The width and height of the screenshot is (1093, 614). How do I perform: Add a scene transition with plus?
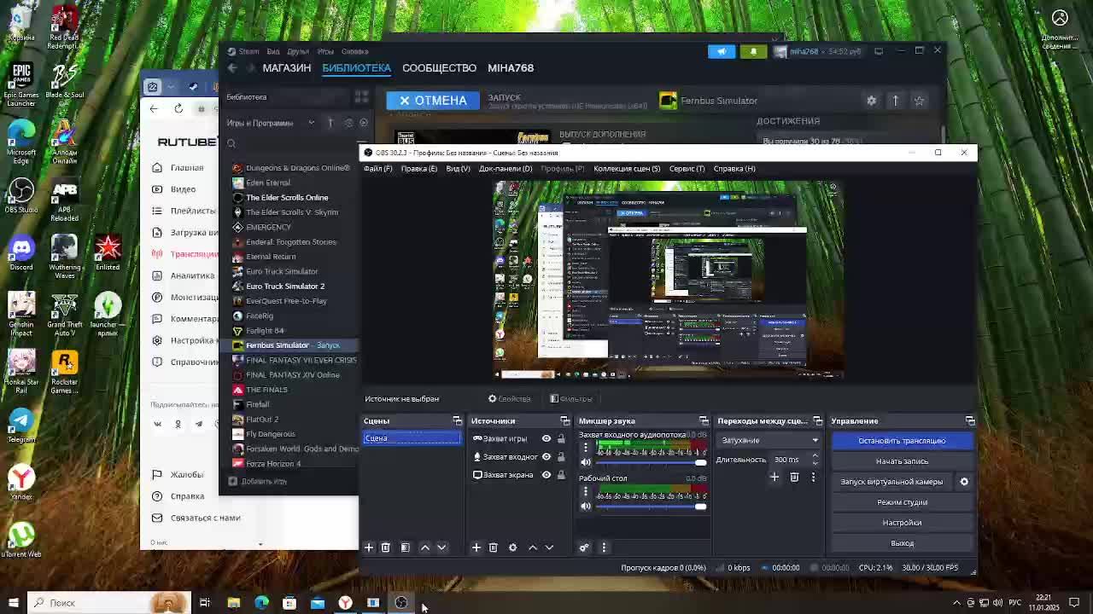point(774,478)
